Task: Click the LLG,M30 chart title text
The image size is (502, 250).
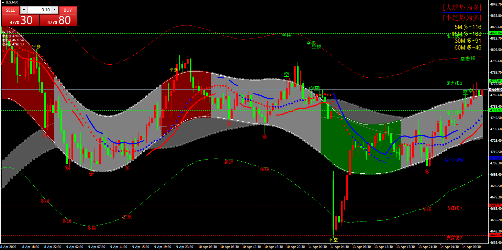Action: (12, 2)
